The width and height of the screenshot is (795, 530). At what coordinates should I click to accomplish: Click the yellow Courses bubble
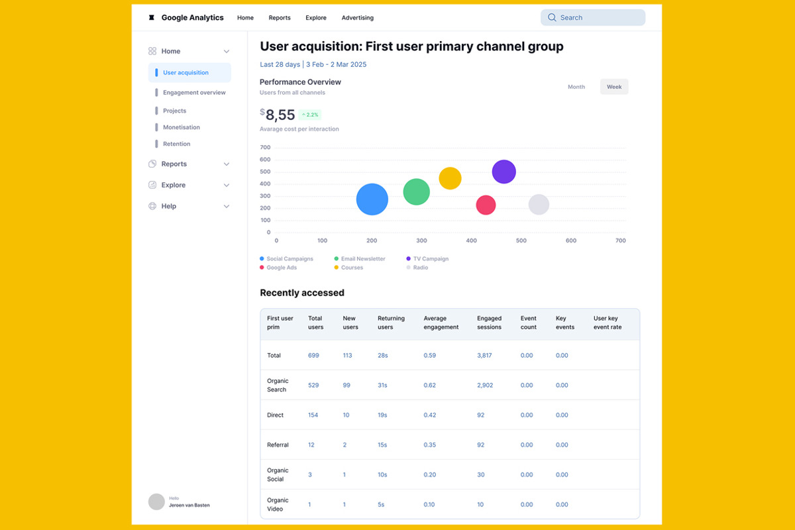point(450,178)
